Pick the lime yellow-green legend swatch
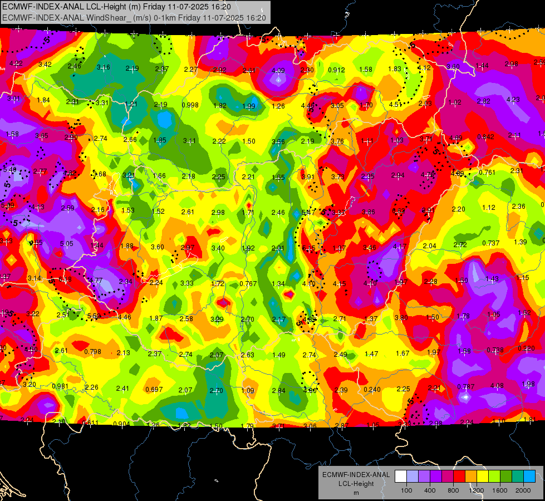Viewport: 545px width, 501px height. (x=494, y=477)
